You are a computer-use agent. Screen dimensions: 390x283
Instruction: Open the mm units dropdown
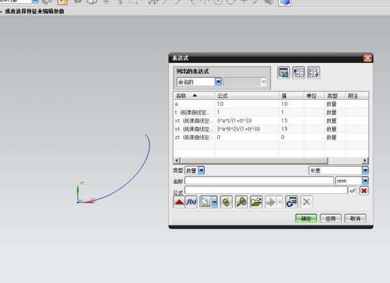pyautogui.click(x=365, y=180)
